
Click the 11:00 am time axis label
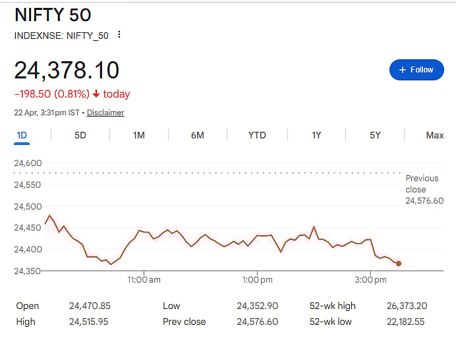(144, 280)
